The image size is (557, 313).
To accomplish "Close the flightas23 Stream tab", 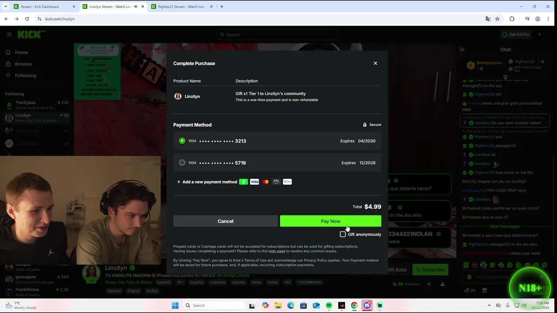I will click(211, 7).
